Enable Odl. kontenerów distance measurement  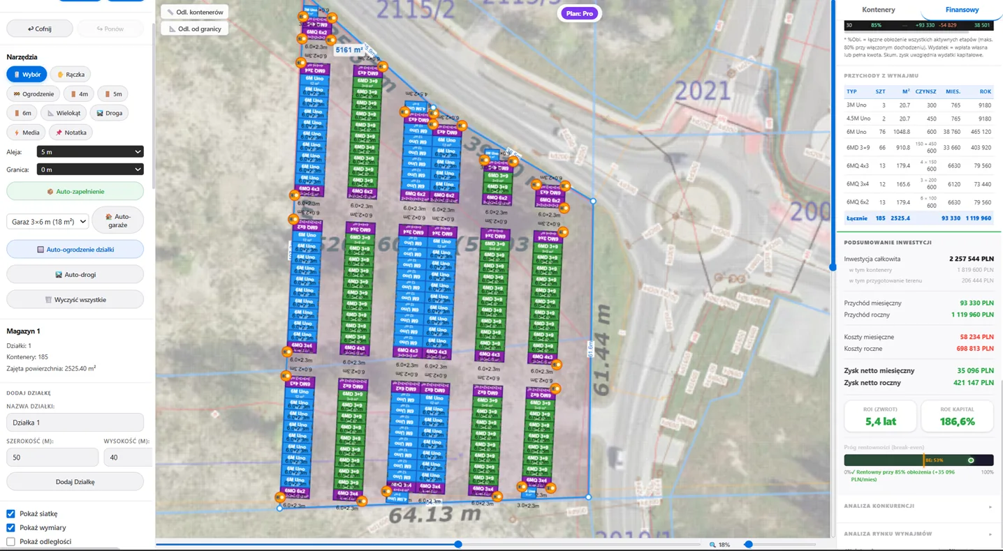(195, 12)
